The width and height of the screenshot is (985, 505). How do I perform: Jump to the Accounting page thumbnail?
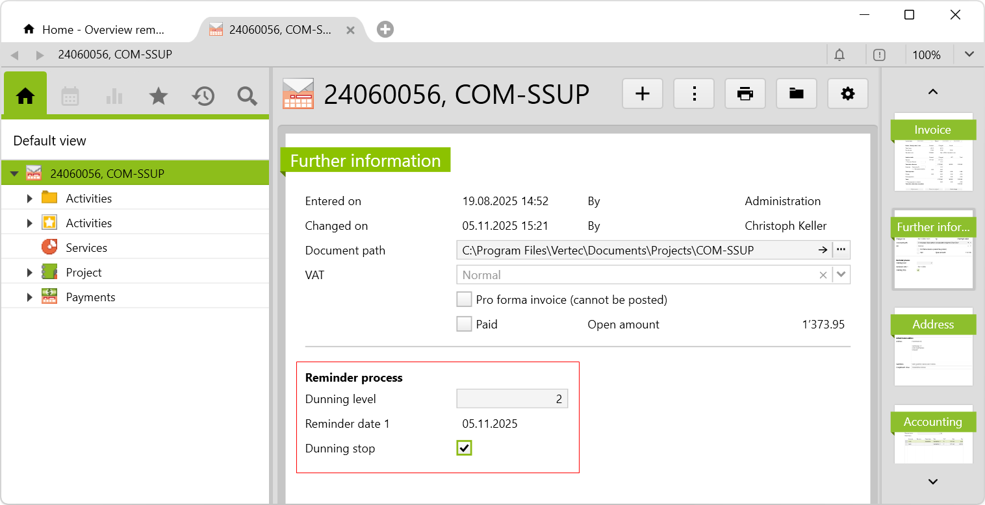pyautogui.click(x=933, y=432)
